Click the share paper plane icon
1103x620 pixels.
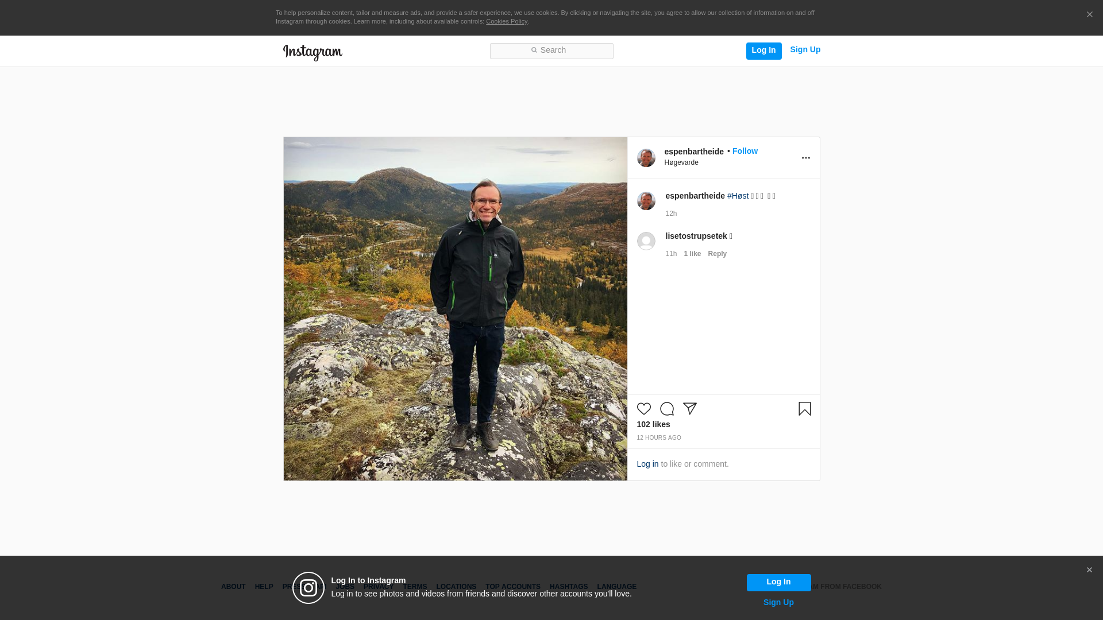689,409
